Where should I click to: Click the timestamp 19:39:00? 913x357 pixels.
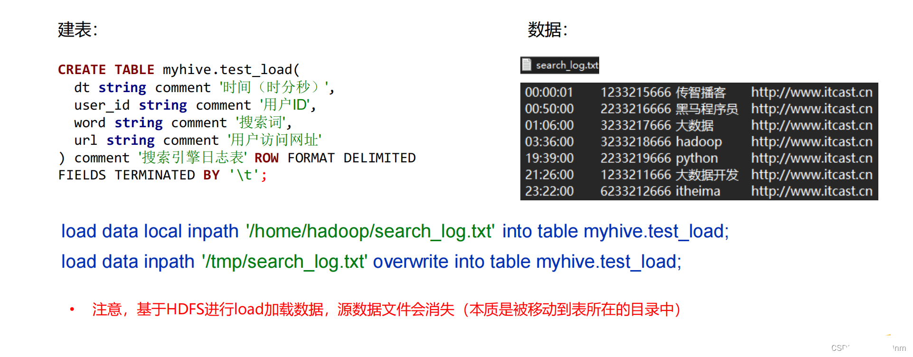tap(549, 158)
